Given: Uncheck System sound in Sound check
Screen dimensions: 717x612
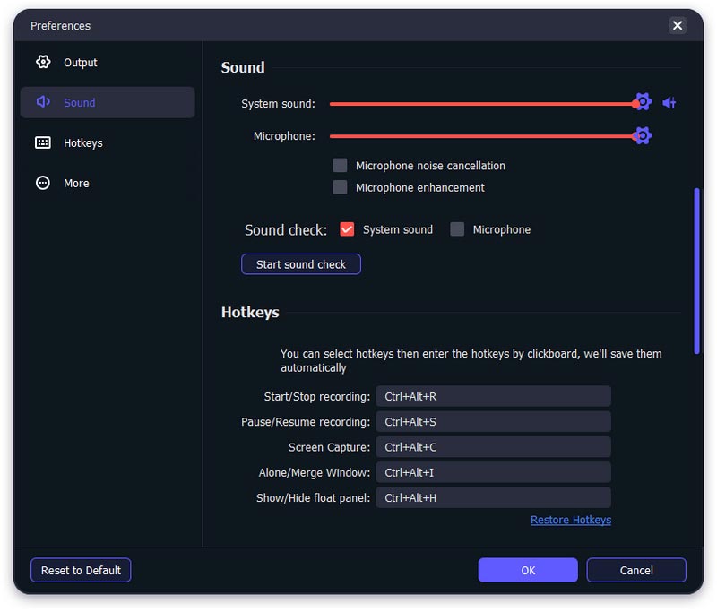Looking at the screenshot, I should coord(348,229).
